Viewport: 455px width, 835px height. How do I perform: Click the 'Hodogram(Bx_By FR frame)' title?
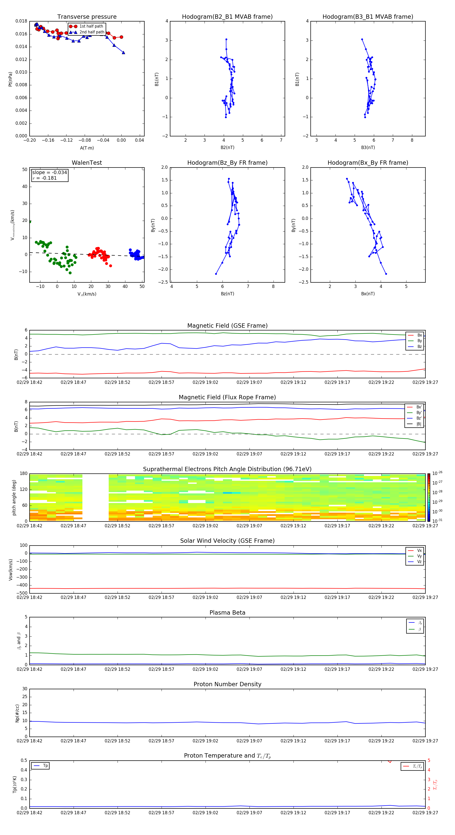(368, 163)
